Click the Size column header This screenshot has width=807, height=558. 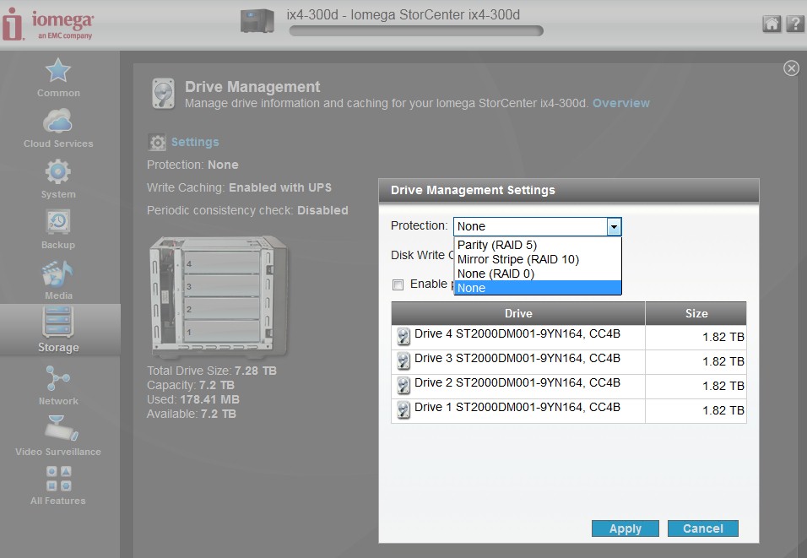pyautogui.click(x=696, y=313)
